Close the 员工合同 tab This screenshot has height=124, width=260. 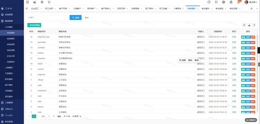(55, 9)
